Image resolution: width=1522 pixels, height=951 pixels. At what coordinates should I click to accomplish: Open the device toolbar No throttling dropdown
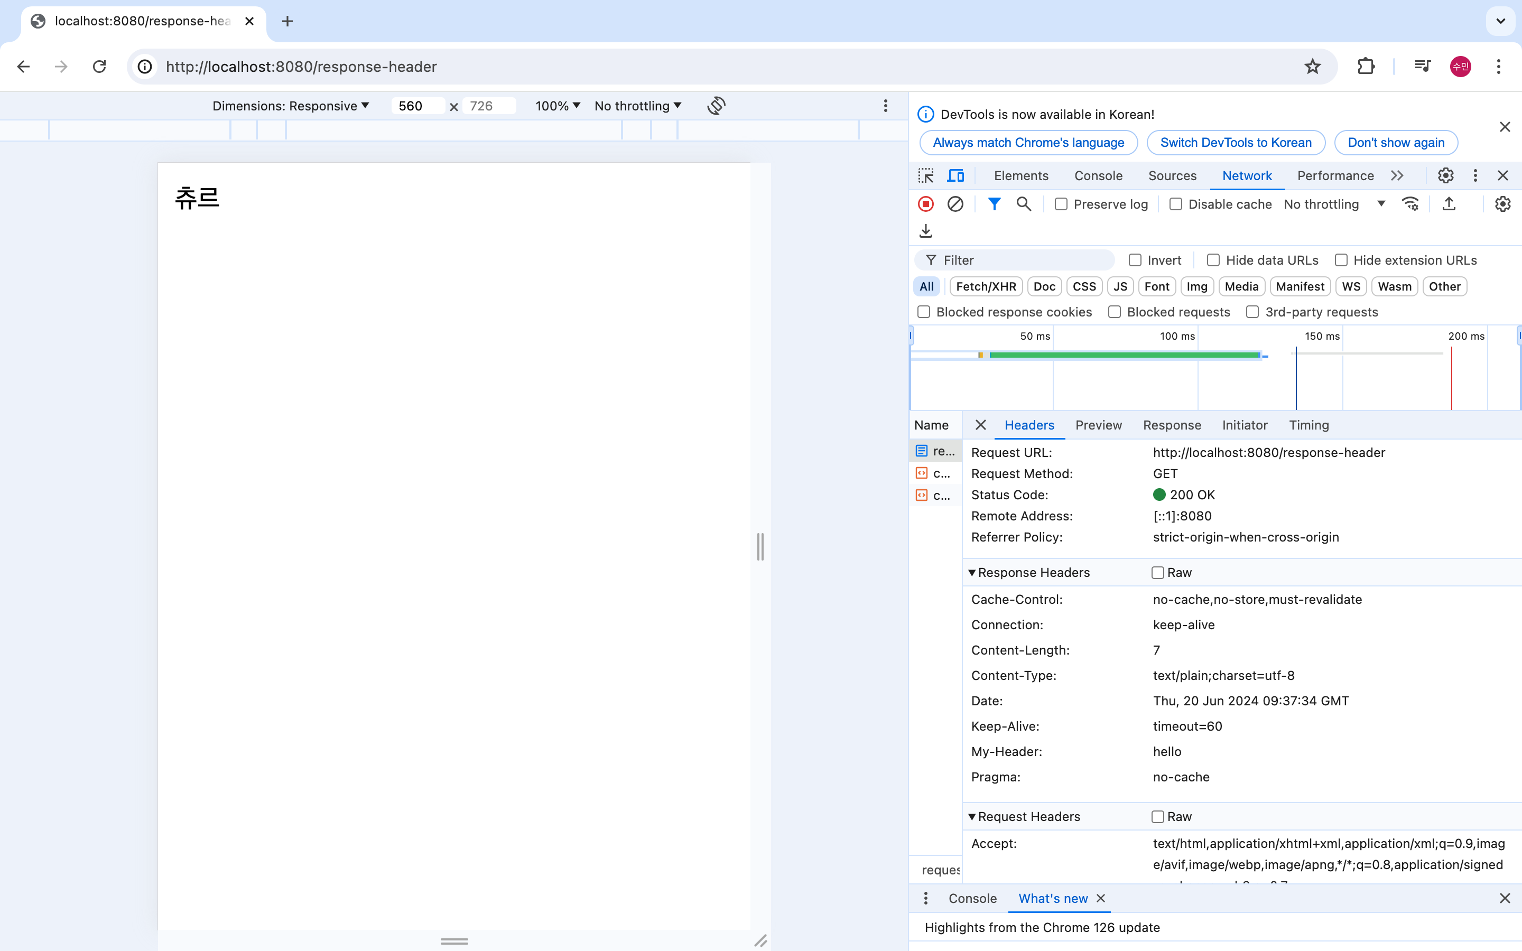637,106
